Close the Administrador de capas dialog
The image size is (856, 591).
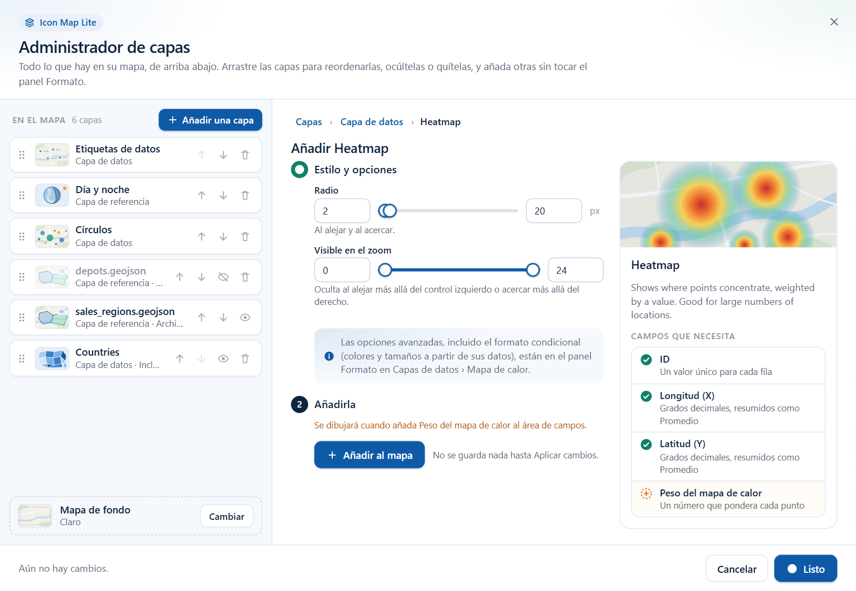point(834,22)
